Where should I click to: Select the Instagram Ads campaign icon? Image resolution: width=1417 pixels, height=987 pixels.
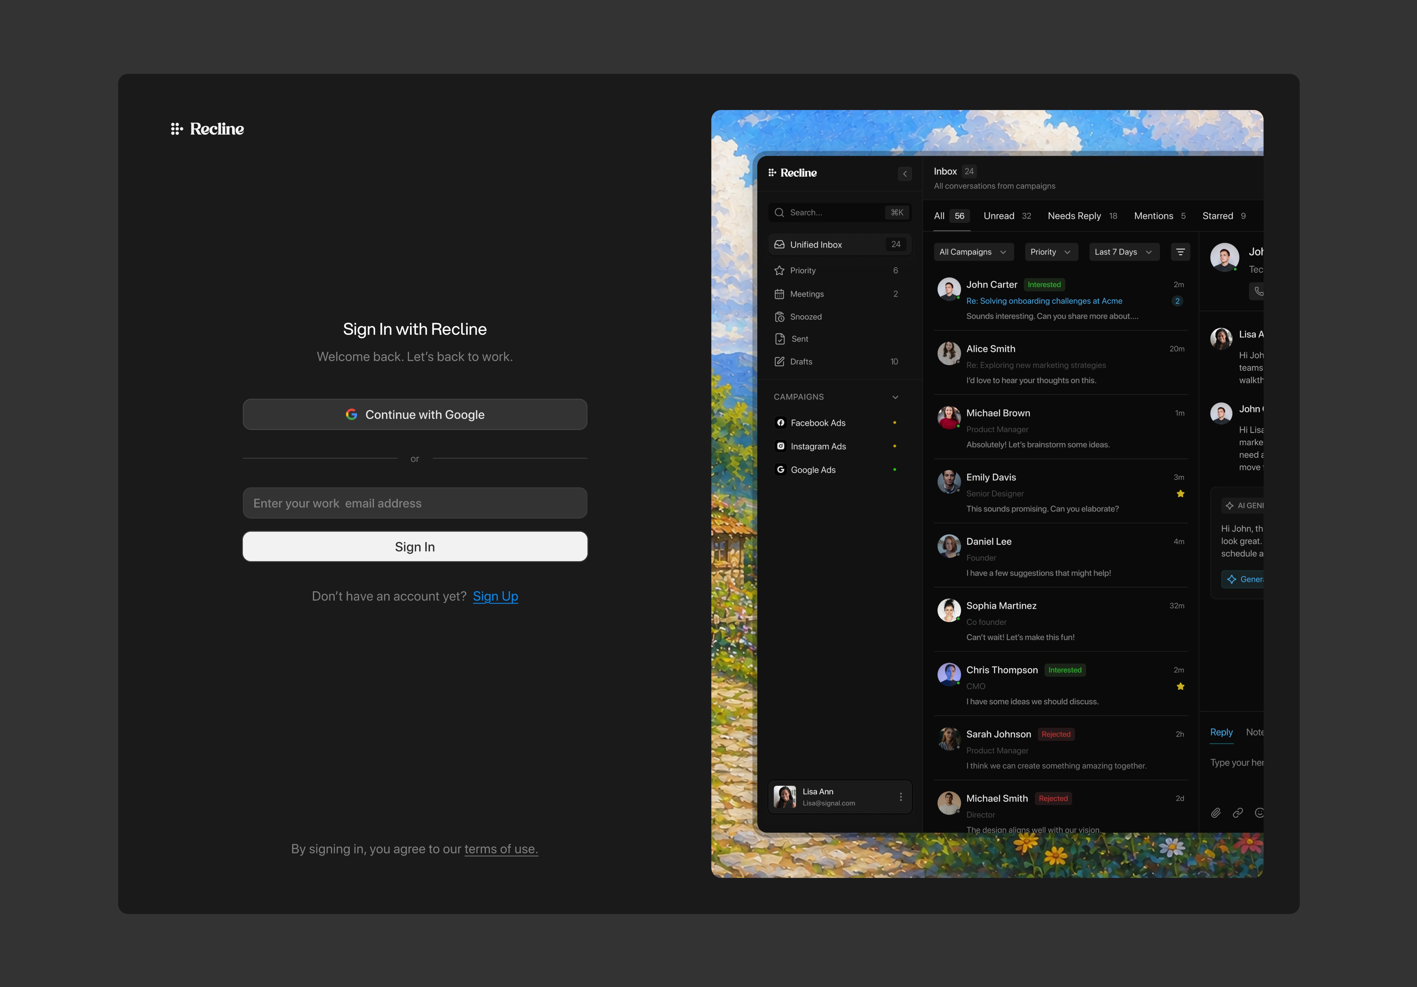point(781,446)
